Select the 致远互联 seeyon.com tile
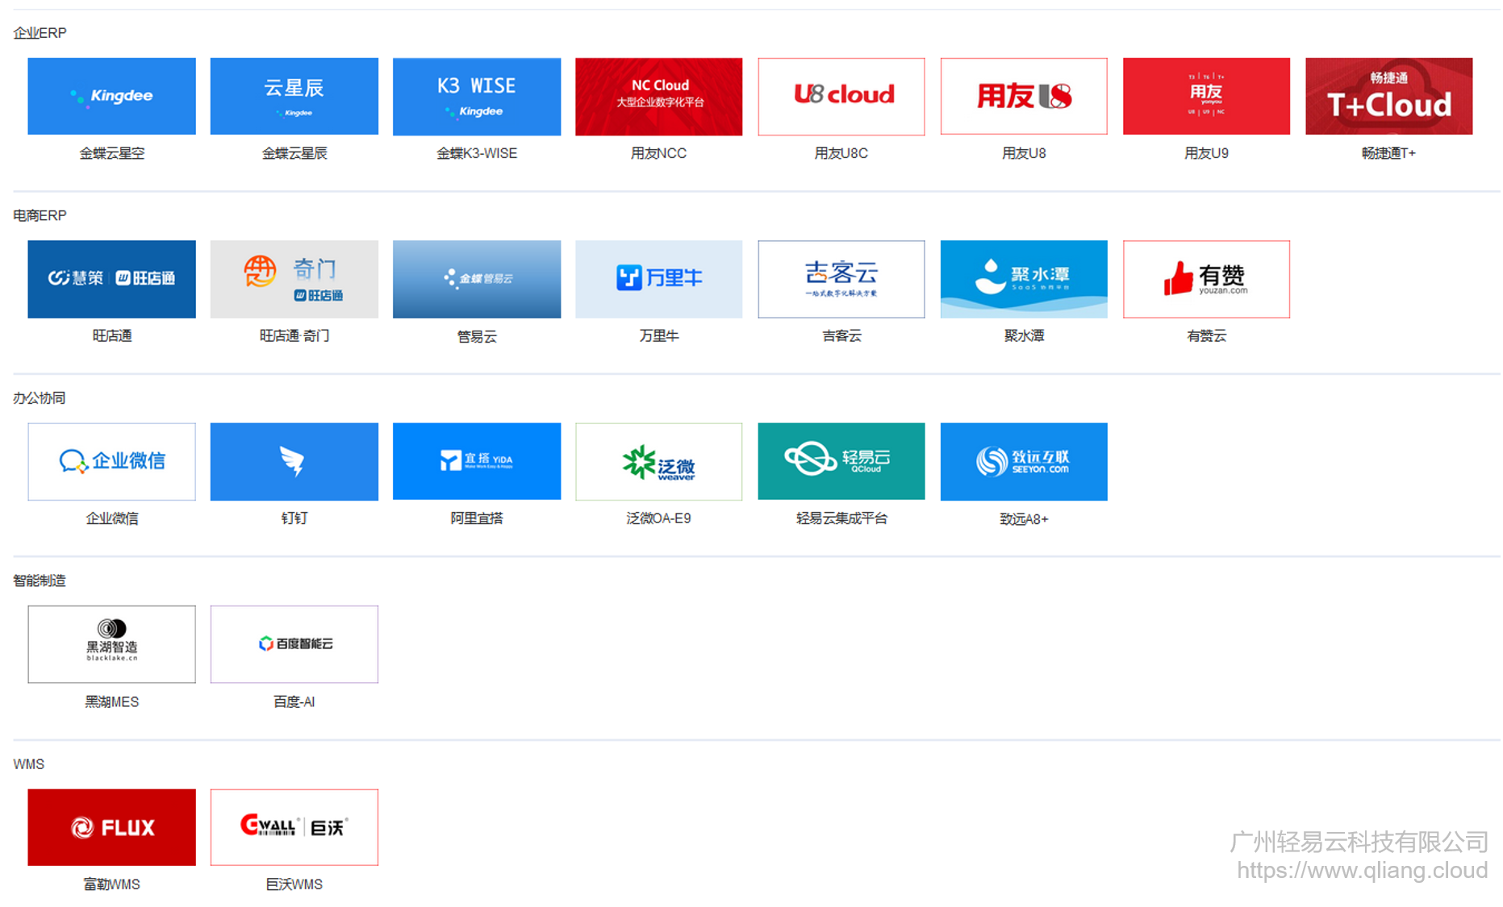 1024,461
